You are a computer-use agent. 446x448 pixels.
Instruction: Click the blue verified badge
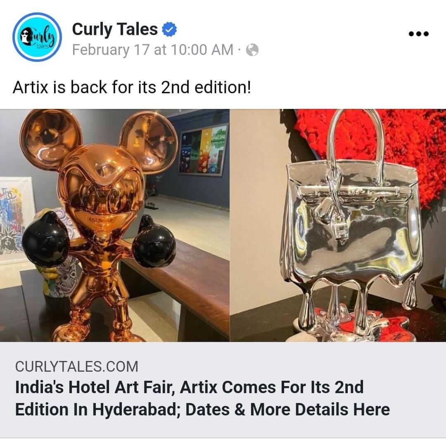[169, 29]
